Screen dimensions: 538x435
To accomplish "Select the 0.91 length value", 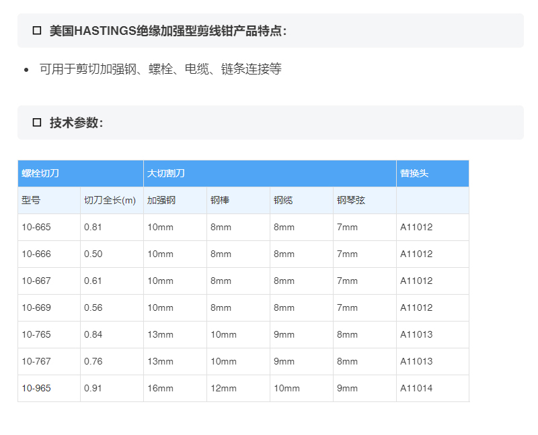I will [93, 388].
